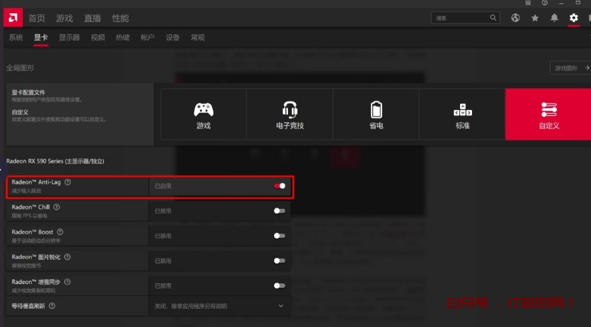The width and height of the screenshot is (591, 327).
Task: Open the notifications bell
Action: click(x=554, y=18)
